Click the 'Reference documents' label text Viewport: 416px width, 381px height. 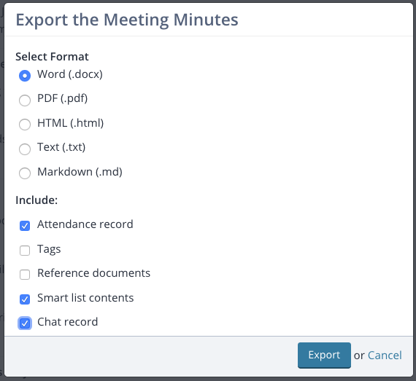(93, 273)
